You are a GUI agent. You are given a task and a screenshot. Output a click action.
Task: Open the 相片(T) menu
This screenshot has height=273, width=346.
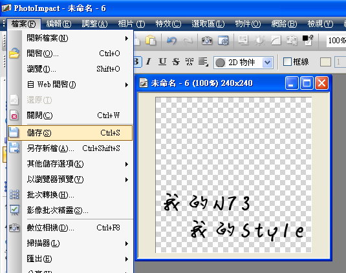131,24
